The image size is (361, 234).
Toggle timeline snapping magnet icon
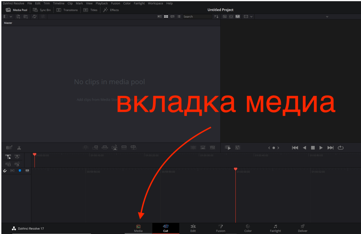(x=5, y=171)
